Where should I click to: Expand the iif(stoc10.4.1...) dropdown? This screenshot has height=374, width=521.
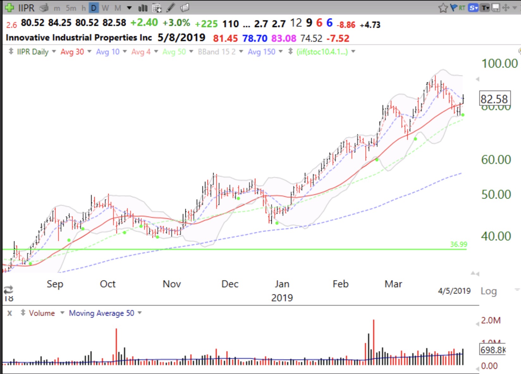(x=353, y=51)
